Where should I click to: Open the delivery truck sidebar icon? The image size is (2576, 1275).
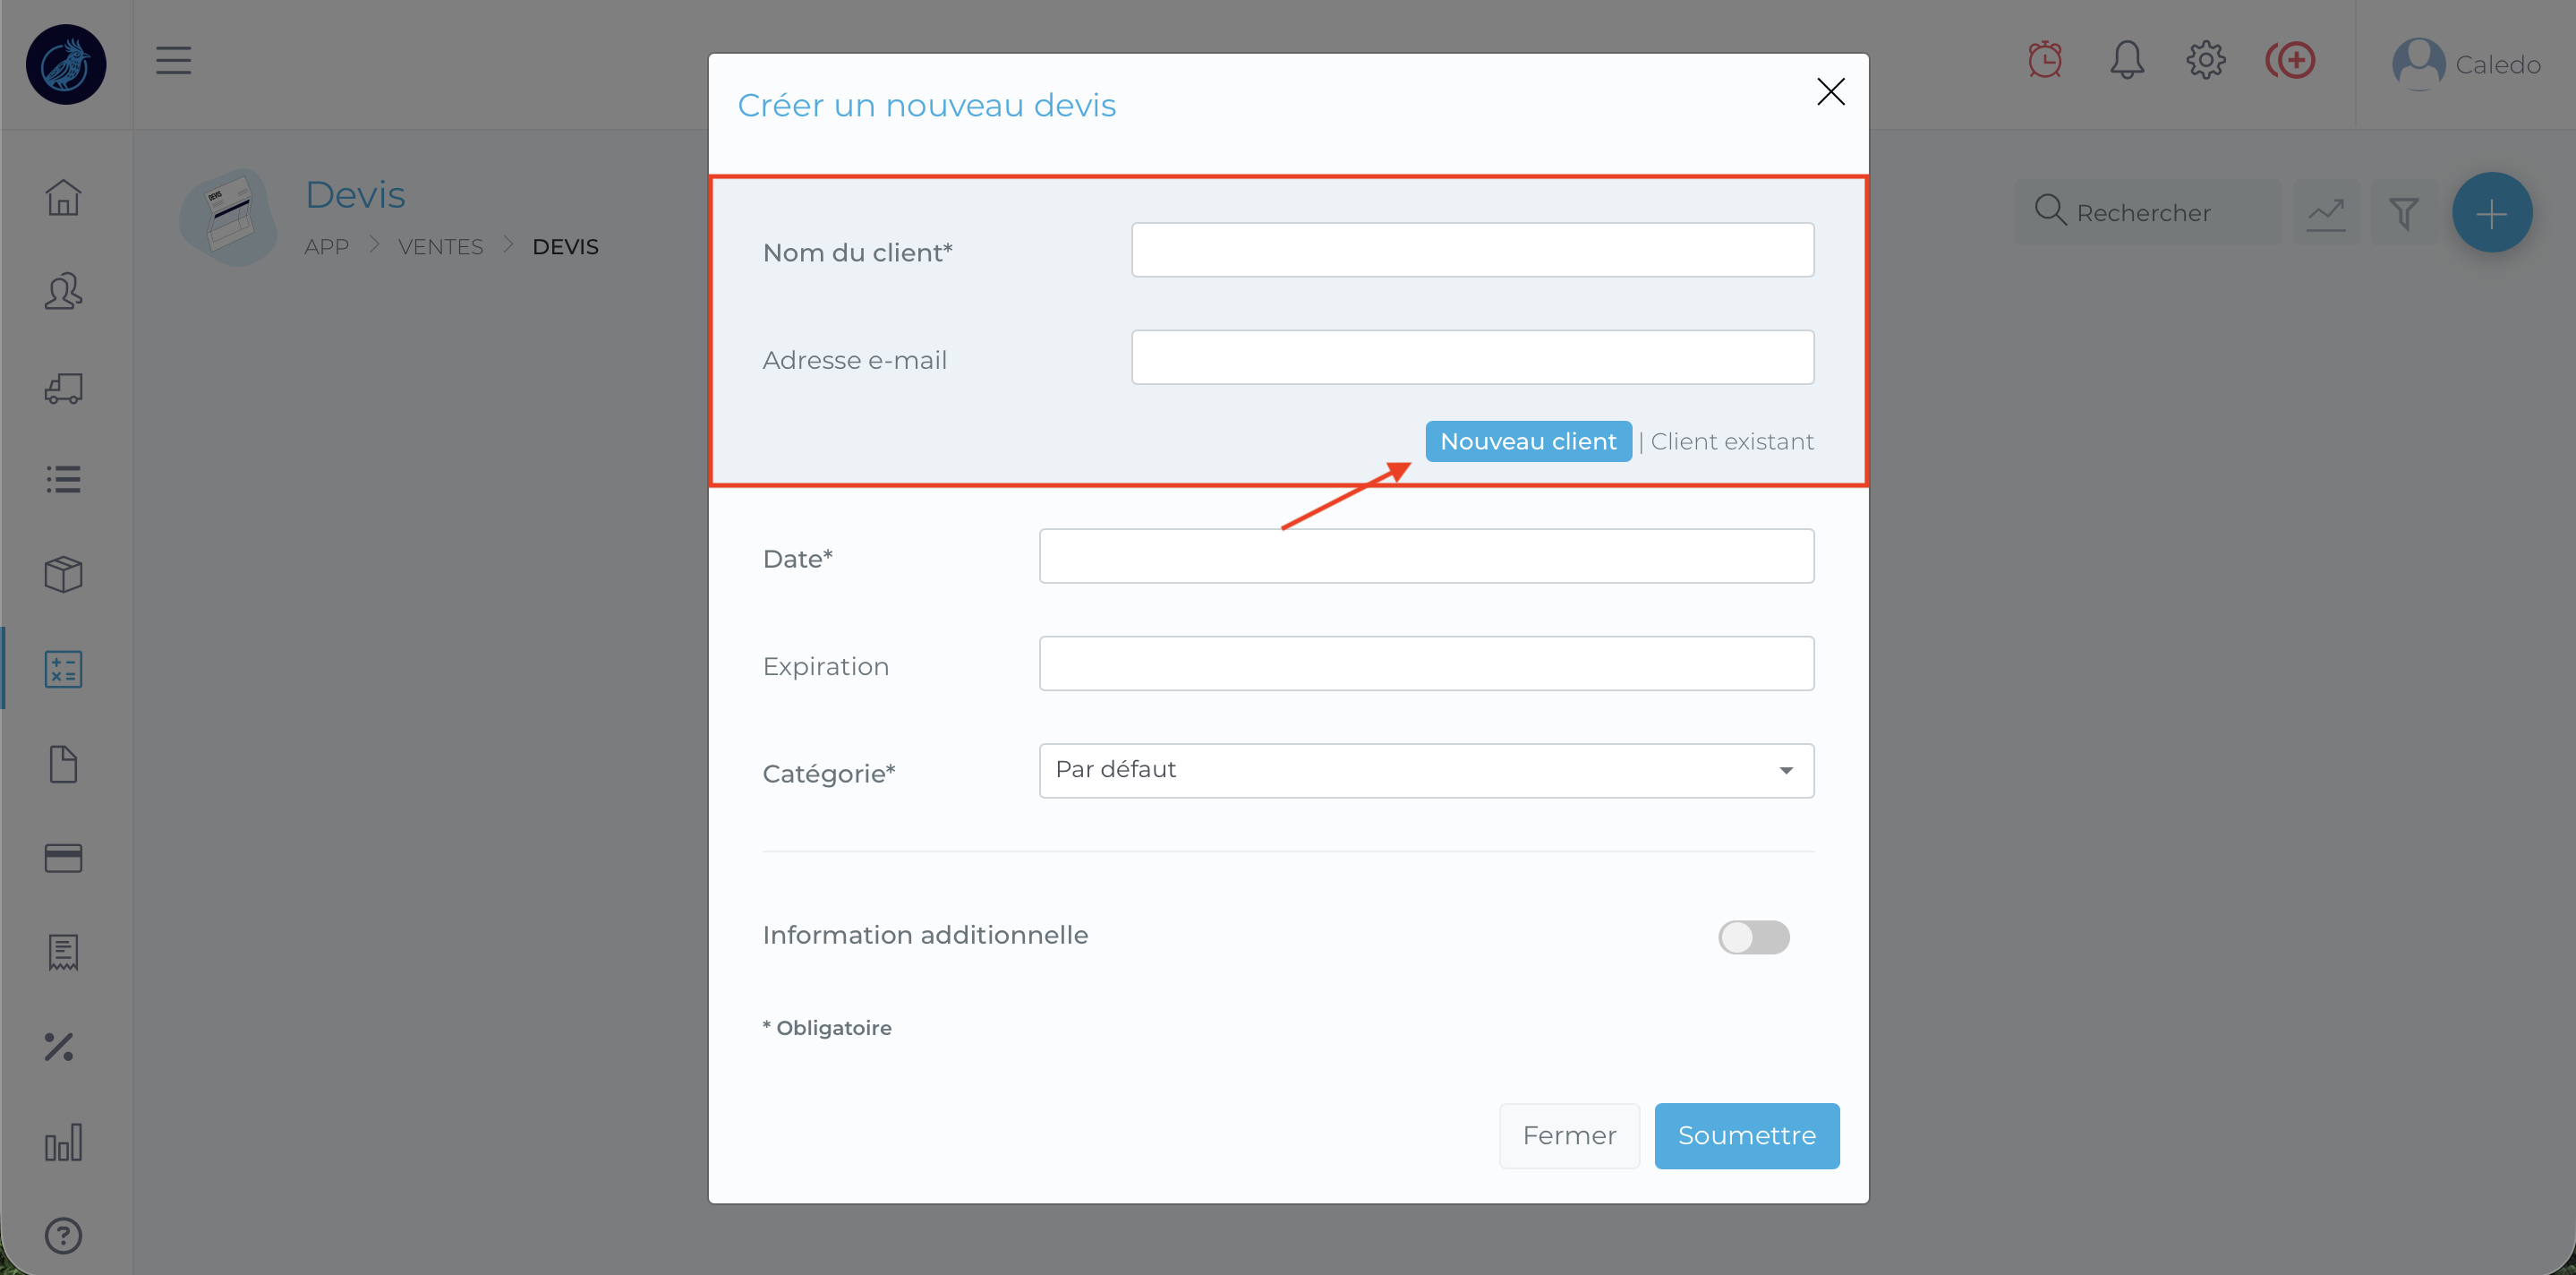point(63,388)
